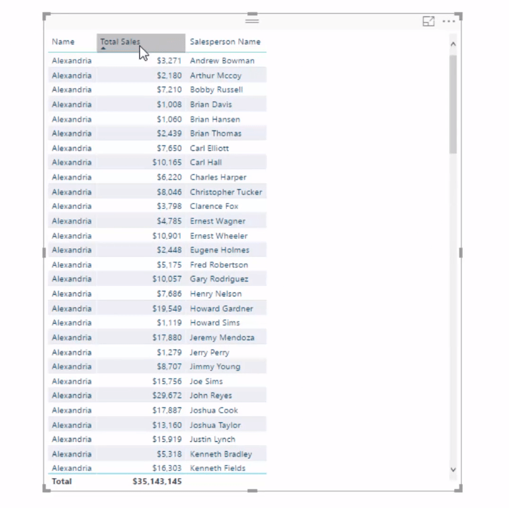Click the $16,303 sales value
The width and height of the screenshot is (509, 508).
coord(167,468)
